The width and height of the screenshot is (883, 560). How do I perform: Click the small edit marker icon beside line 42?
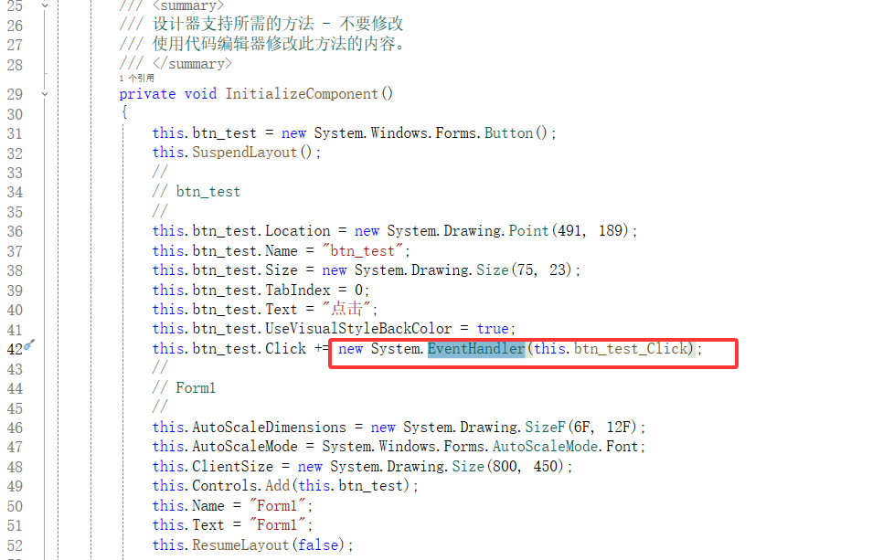point(29,347)
